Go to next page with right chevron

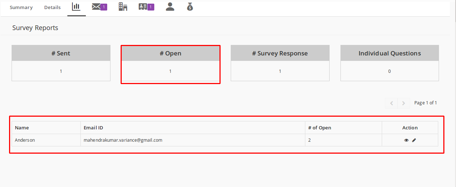(403, 103)
